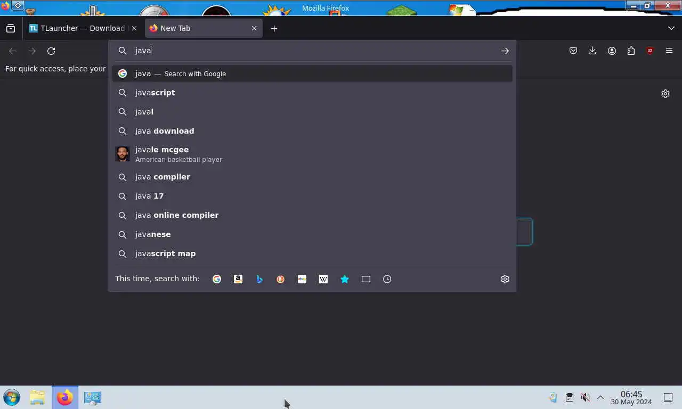Pick the javascript suggestion
The width and height of the screenshot is (682, 409).
[x=312, y=93]
